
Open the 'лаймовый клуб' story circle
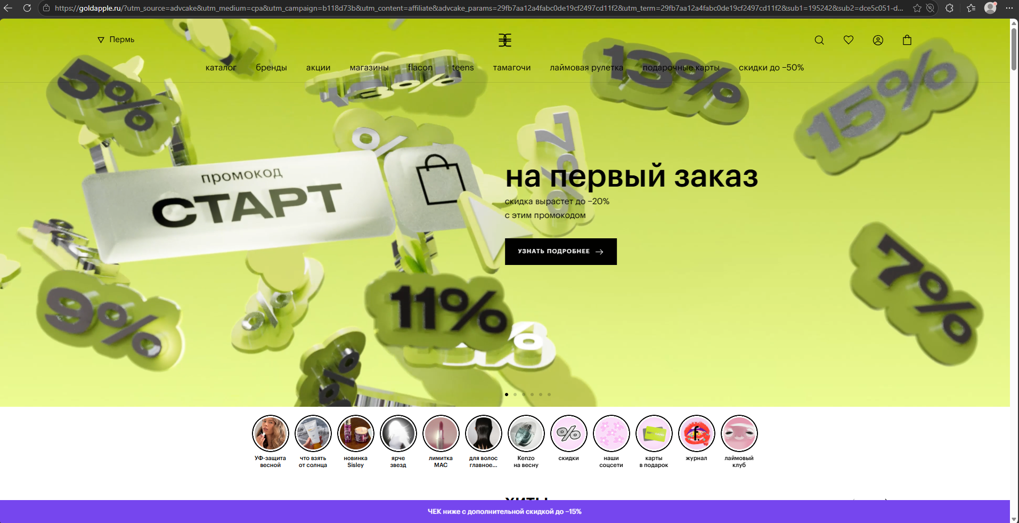(739, 433)
